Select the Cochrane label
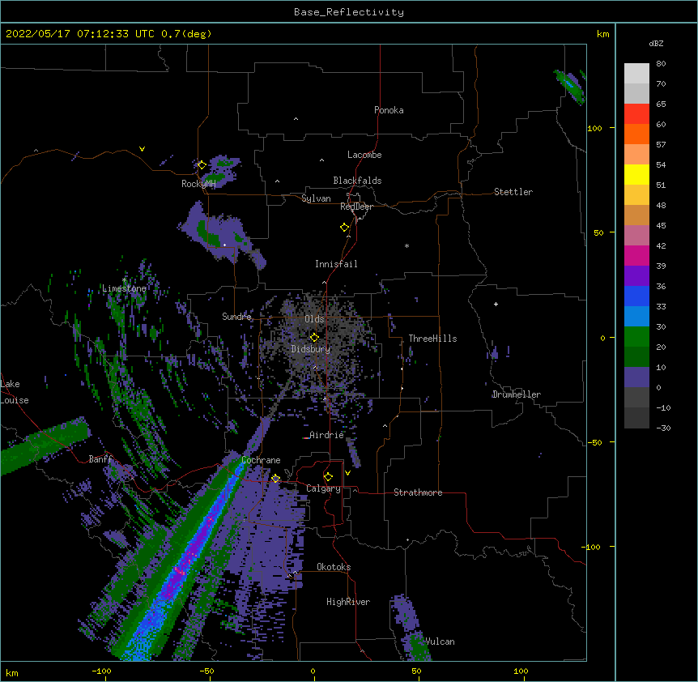This screenshot has width=698, height=682. click(x=261, y=460)
